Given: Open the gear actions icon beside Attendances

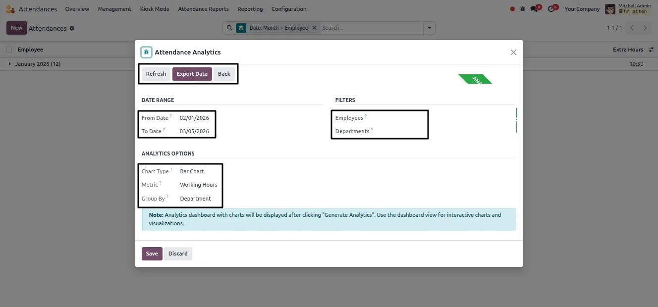Looking at the screenshot, I should pos(72,28).
